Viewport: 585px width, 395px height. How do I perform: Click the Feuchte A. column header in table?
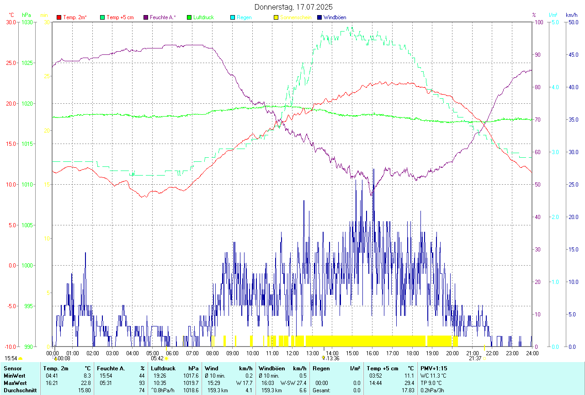111,368
